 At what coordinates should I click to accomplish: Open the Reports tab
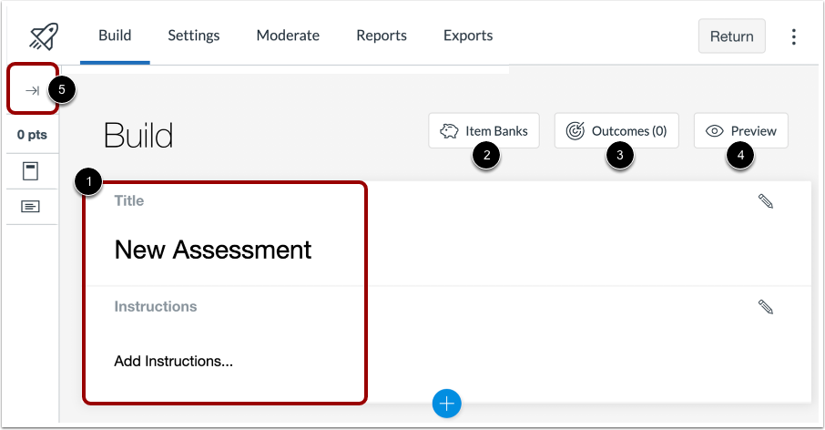[x=382, y=36]
